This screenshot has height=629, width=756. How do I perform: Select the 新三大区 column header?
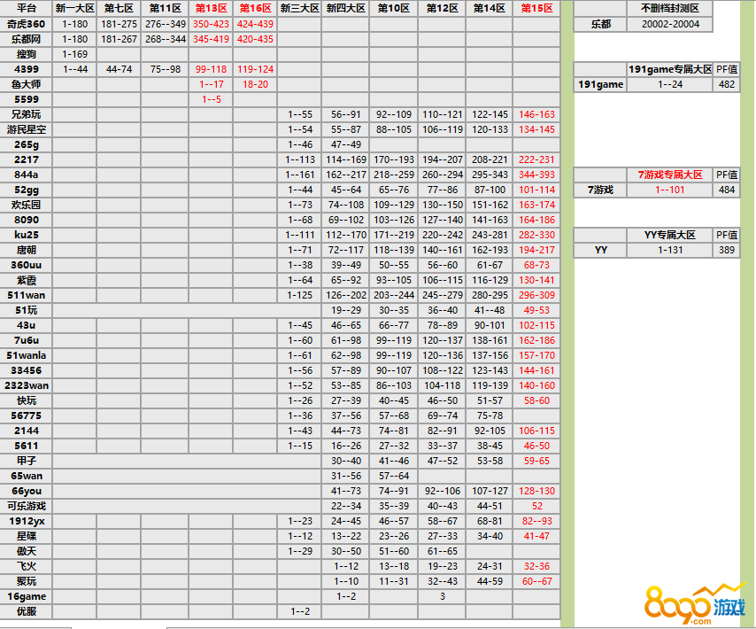point(299,8)
